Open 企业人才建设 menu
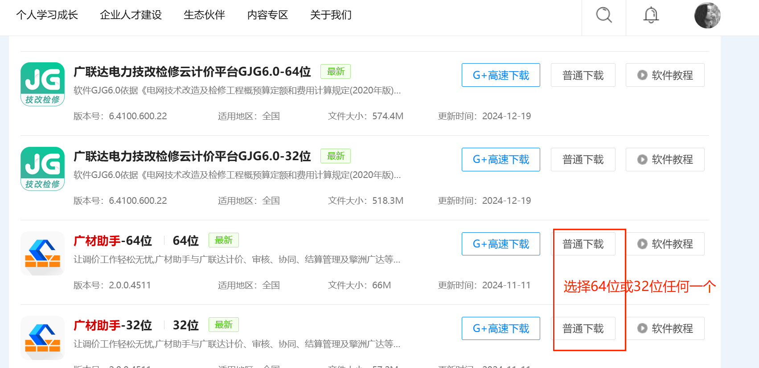 click(131, 15)
